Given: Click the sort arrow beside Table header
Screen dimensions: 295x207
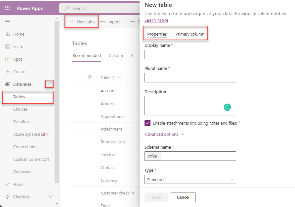Looking at the screenshot, I should pyautogui.click(x=113, y=77).
